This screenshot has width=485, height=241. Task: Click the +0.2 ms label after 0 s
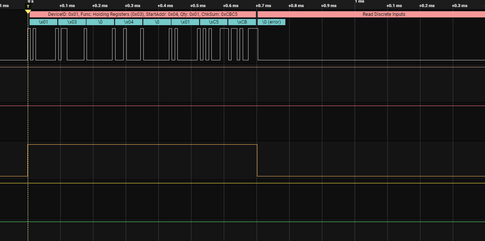point(100,6)
